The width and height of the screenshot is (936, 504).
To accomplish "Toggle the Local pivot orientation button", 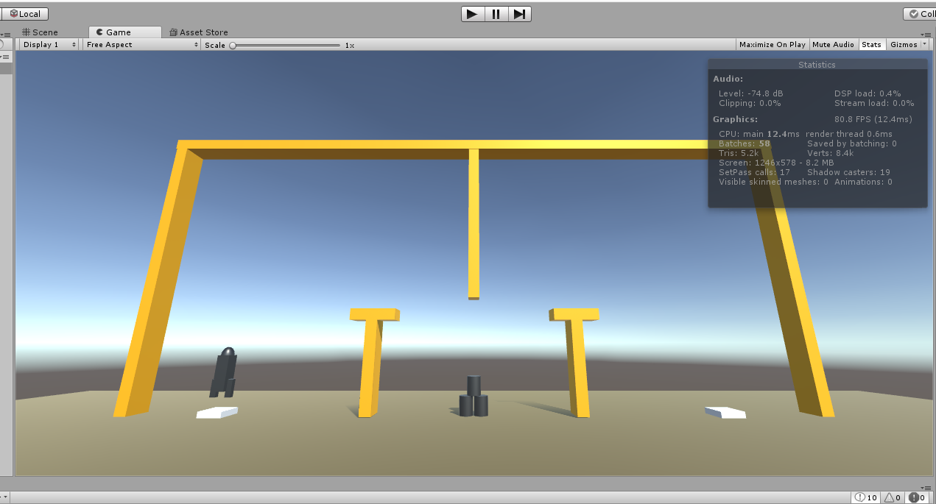I will point(24,14).
